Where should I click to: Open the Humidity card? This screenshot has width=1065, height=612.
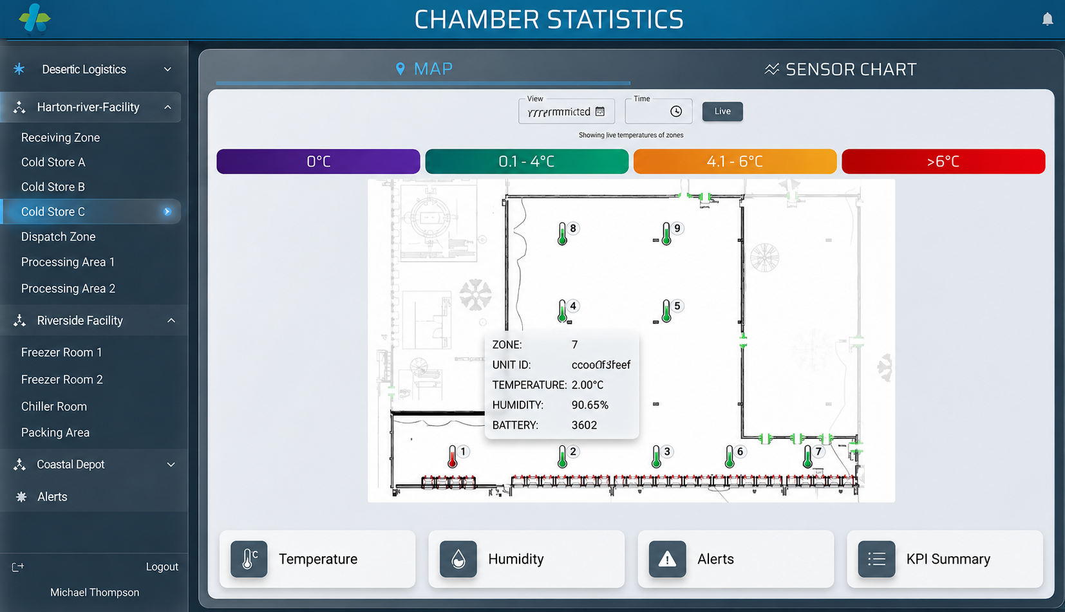[x=527, y=559]
